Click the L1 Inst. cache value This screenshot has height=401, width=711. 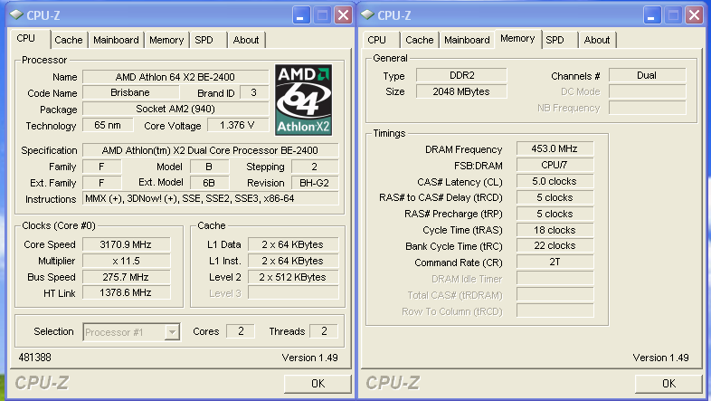[x=292, y=261]
